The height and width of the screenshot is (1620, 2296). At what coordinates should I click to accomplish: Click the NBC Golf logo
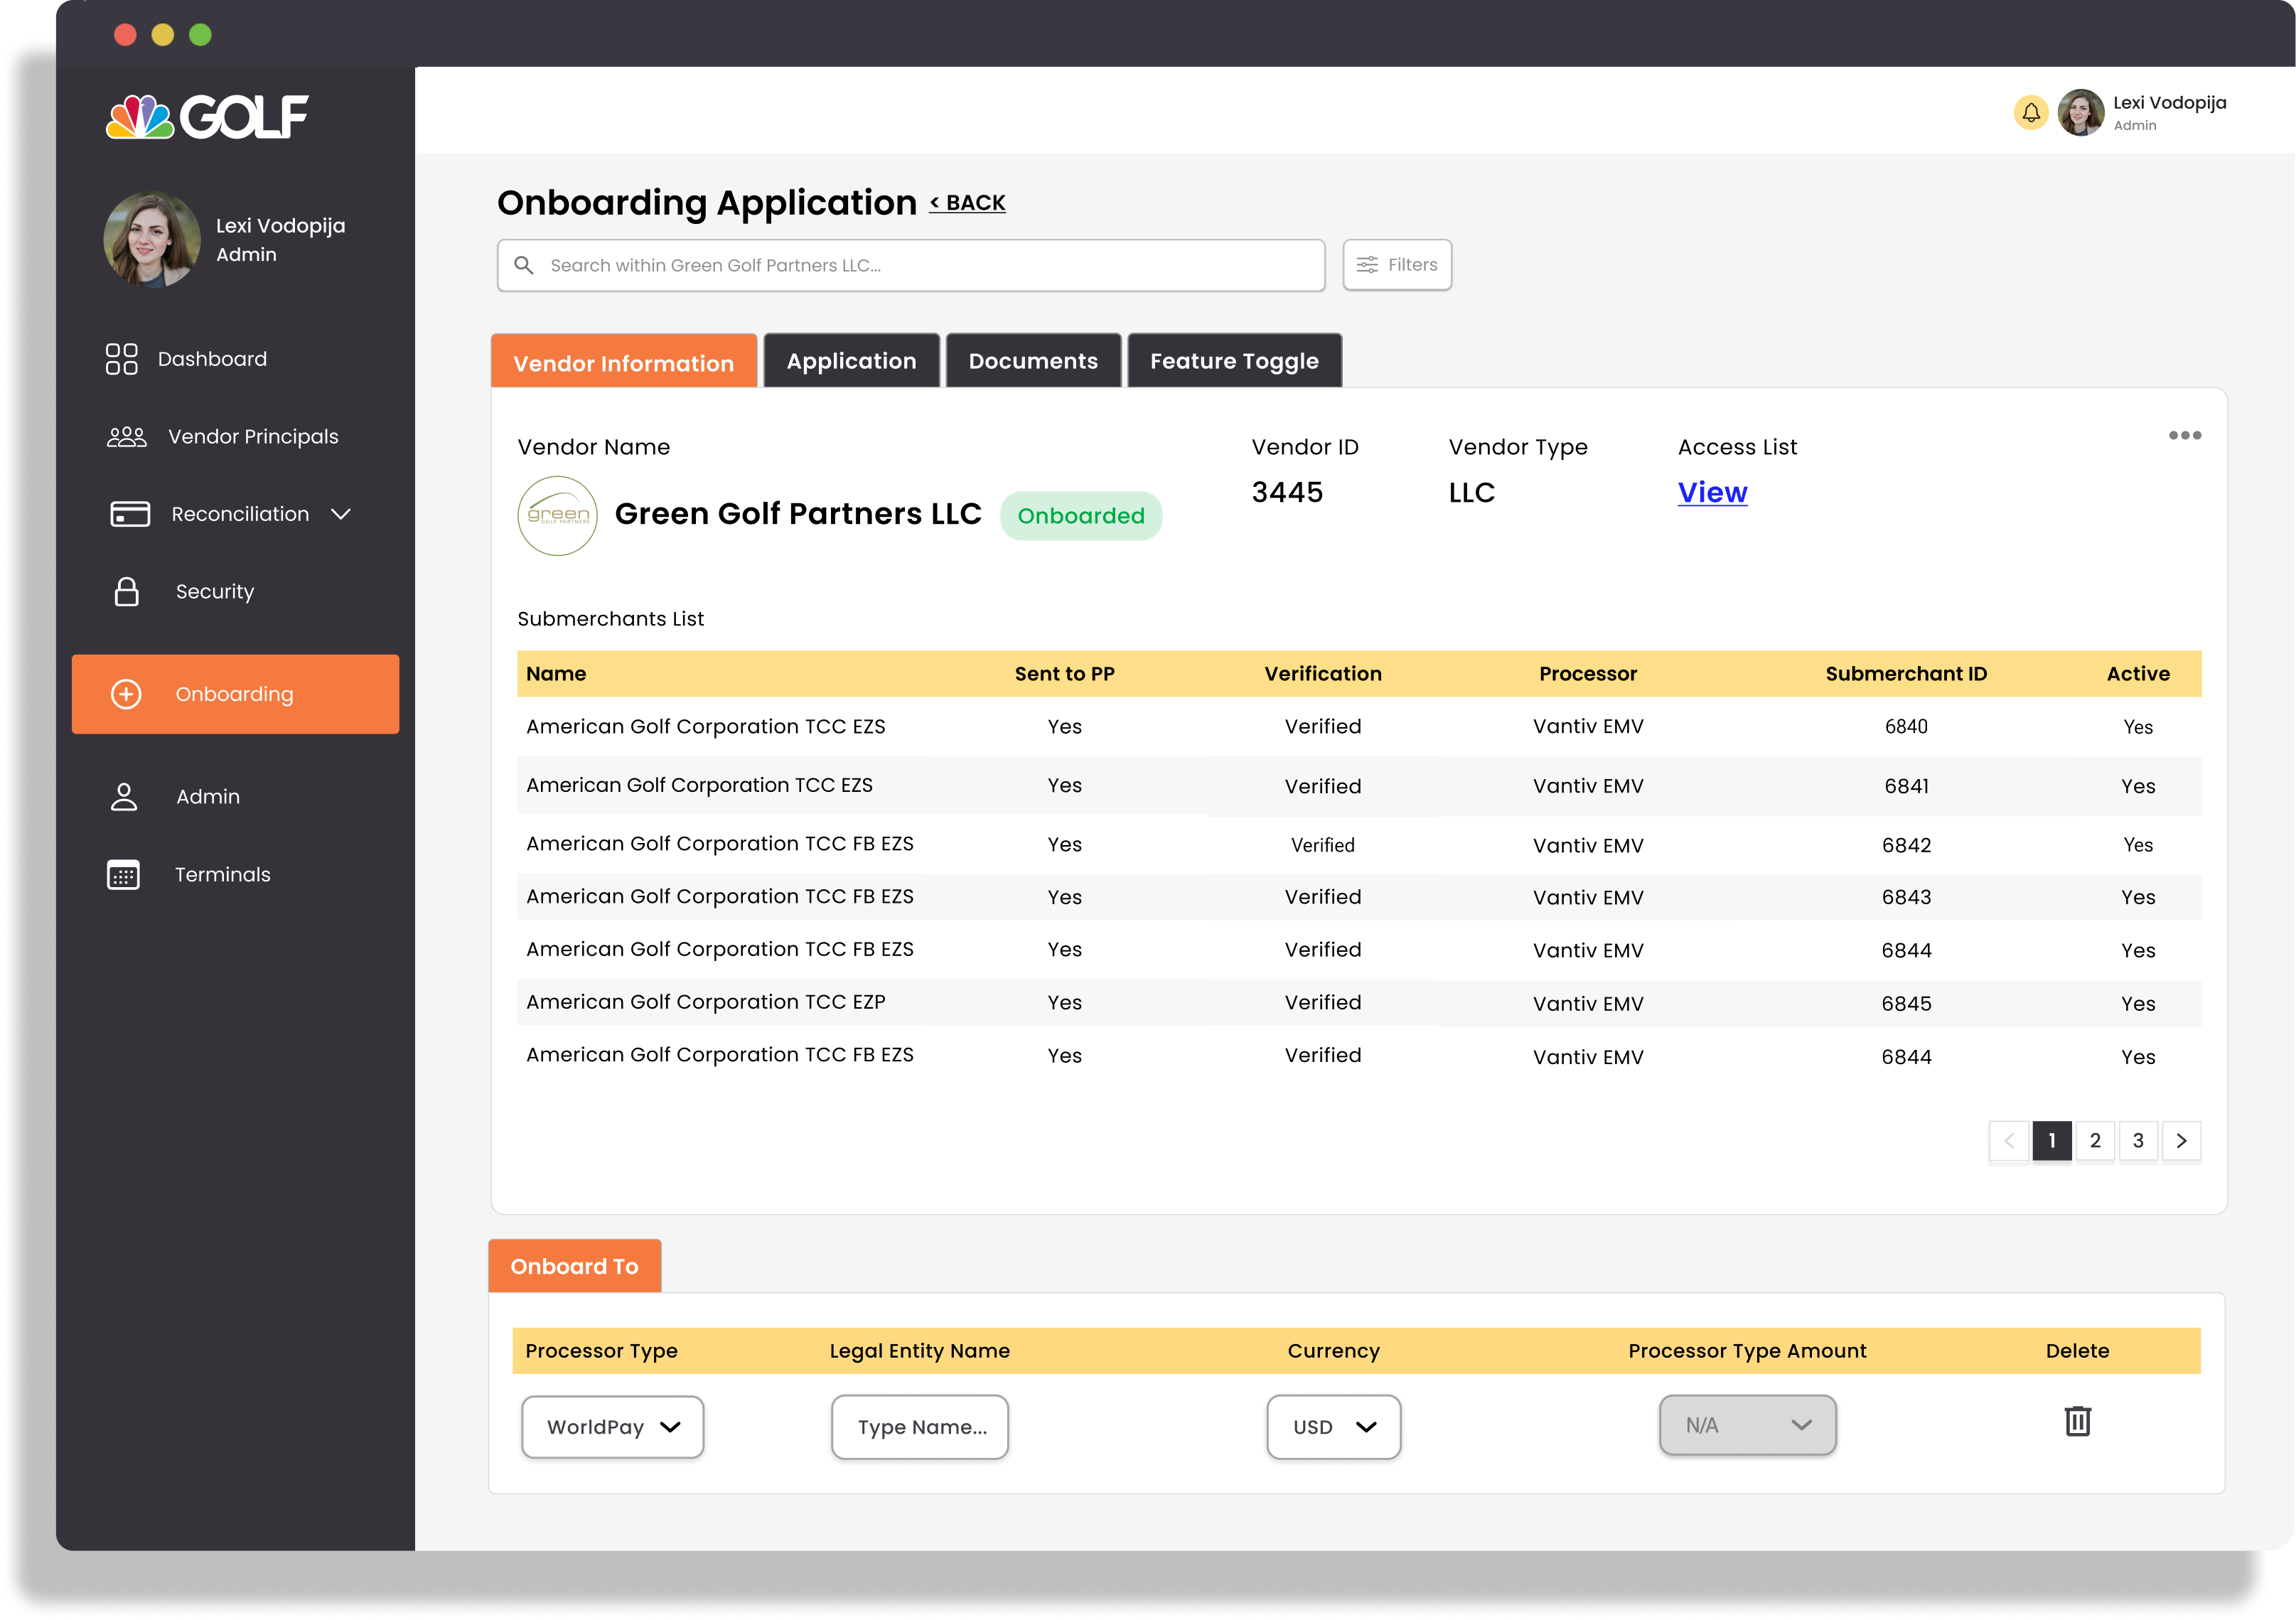point(207,116)
